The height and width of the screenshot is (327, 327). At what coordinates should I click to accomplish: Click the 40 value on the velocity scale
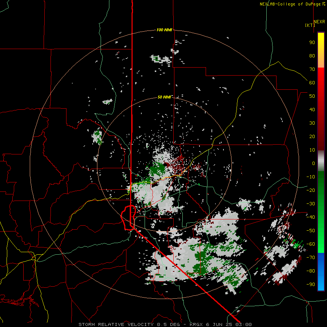coord(312,110)
